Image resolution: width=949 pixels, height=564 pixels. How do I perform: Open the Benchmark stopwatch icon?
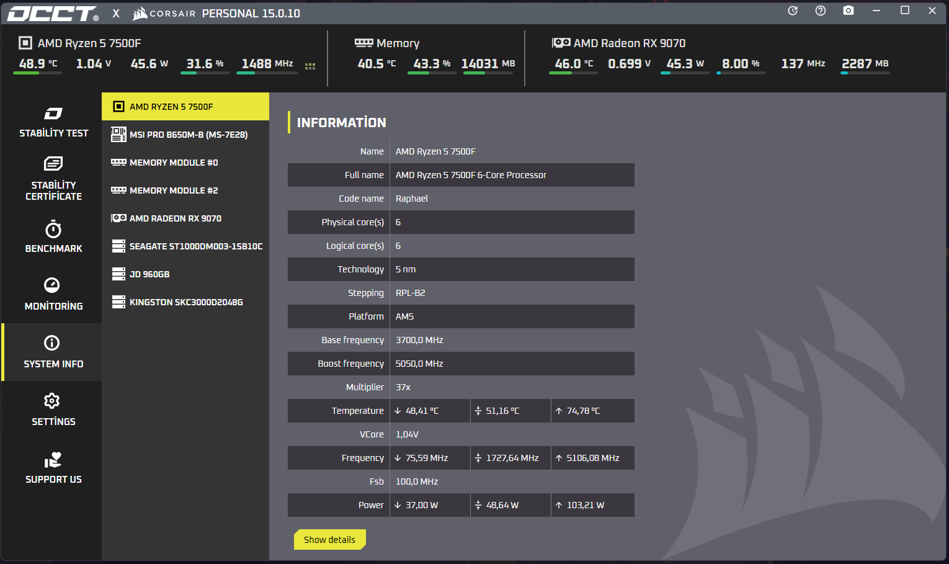click(x=53, y=230)
